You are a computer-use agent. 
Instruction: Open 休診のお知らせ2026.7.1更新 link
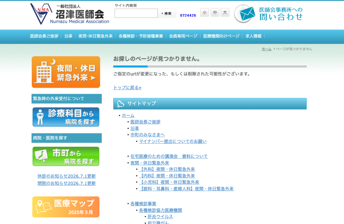(67, 176)
